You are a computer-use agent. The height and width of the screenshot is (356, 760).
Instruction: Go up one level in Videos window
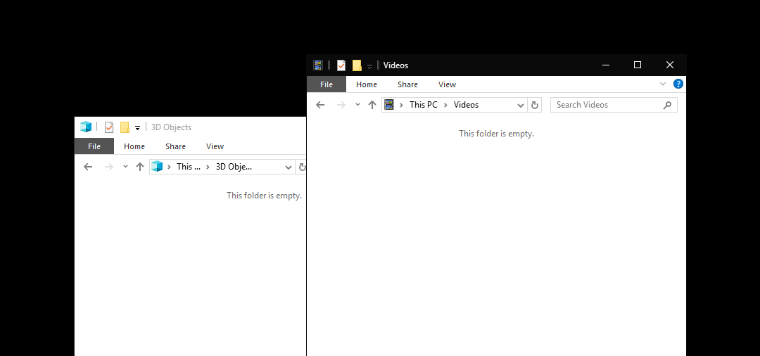[372, 105]
